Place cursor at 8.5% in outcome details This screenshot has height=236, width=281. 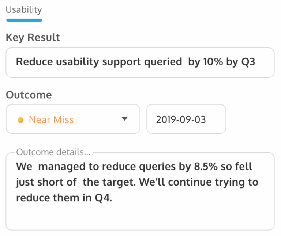click(x=204, y=167)
